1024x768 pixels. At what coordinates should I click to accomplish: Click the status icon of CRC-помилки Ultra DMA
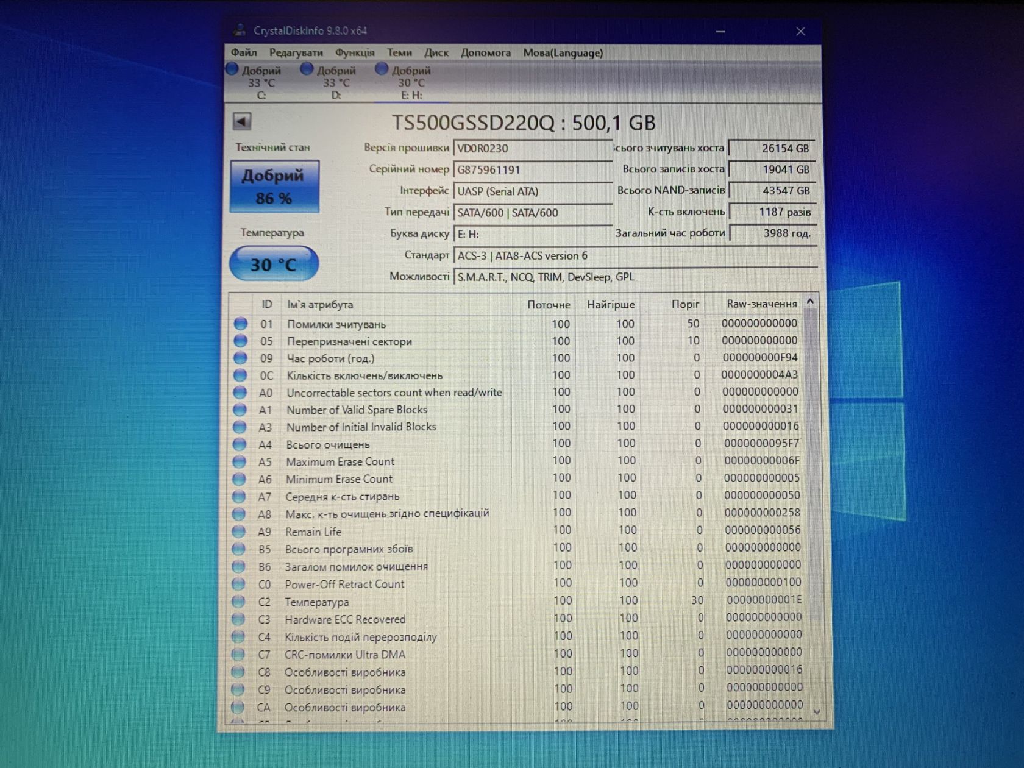238,655
